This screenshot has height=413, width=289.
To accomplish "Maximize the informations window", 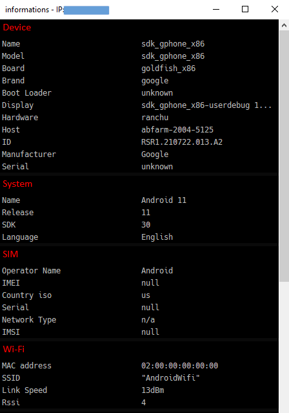I will pos(245,10).
